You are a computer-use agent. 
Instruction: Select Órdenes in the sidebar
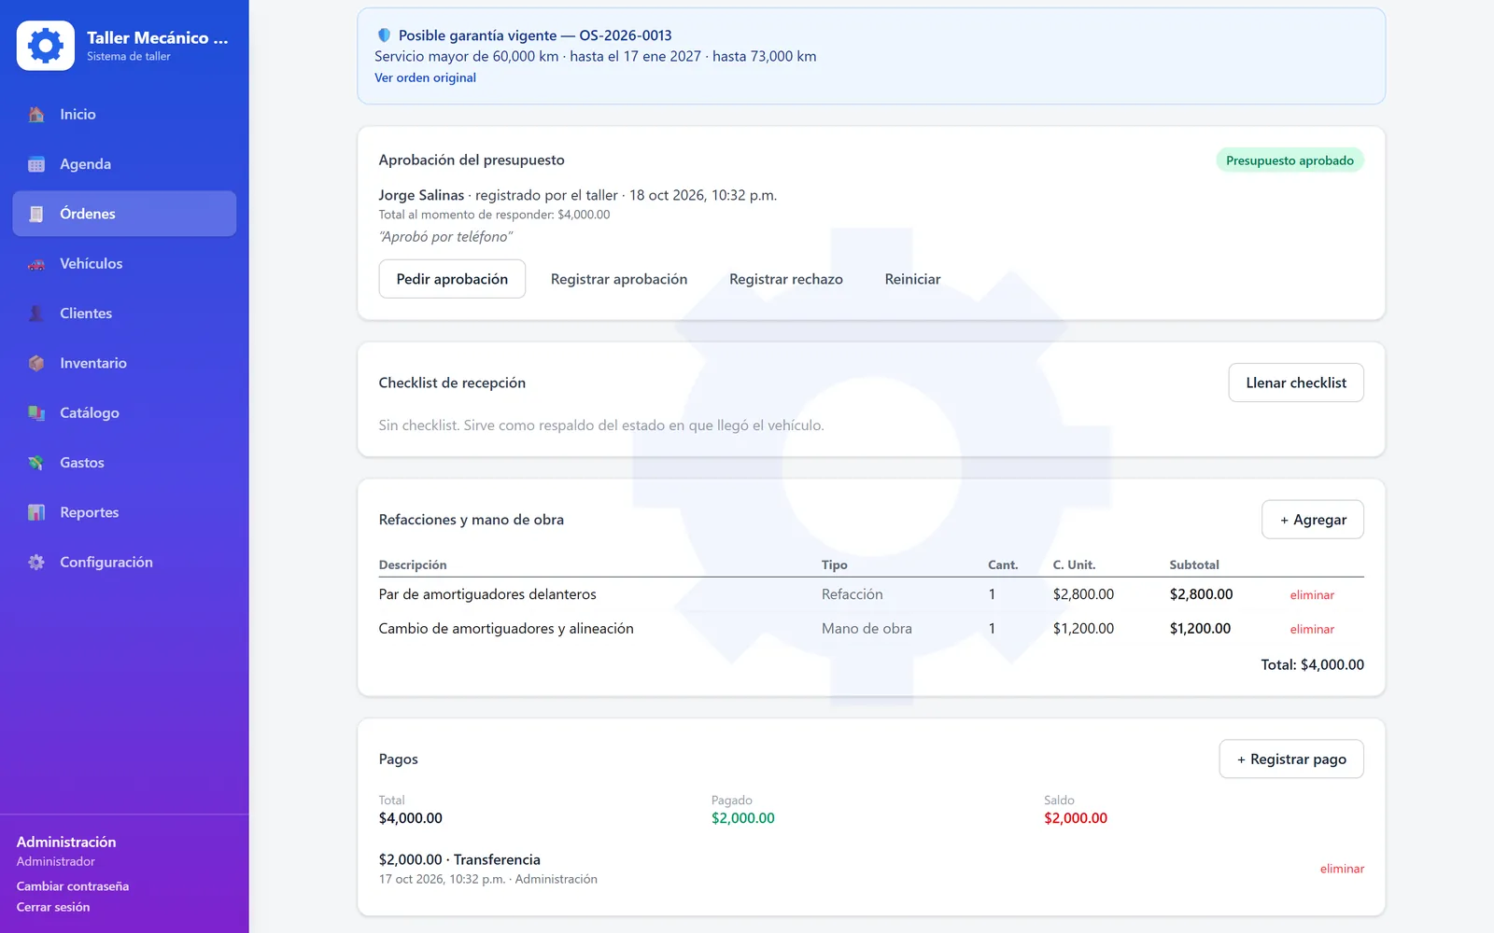(124, 214)
